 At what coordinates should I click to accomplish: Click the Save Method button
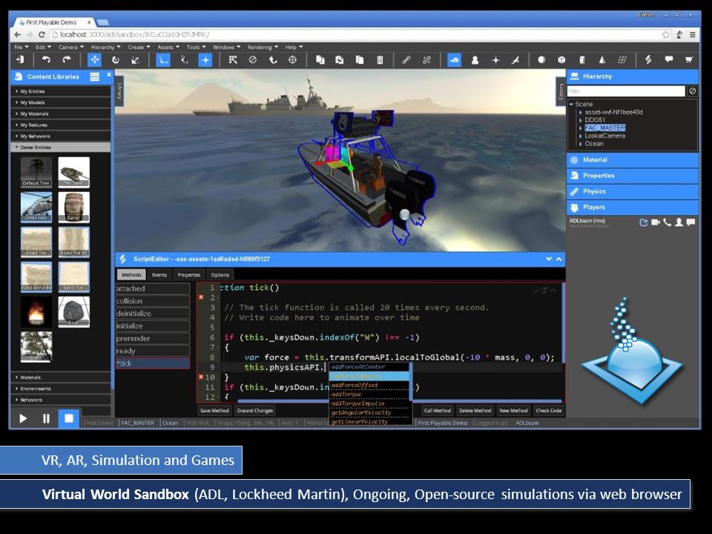pyautogui.click(x=214, y=410)
